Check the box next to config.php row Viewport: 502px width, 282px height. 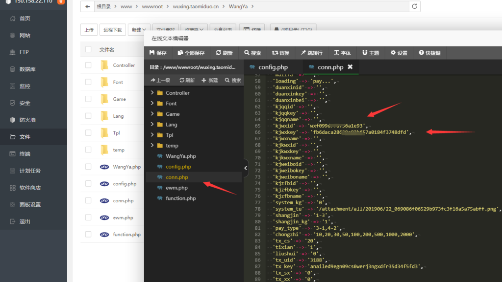pos(88,184)
